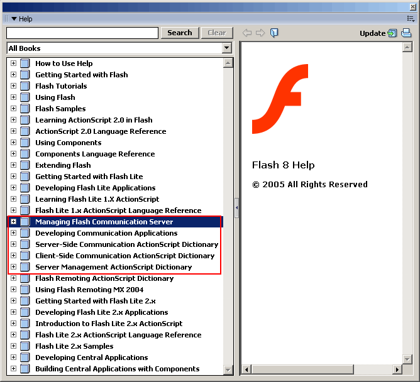Screen dimensions: 420x382
Task: Click book icon for Developing Flash Lite Applications
Action: tap(25, 188)
